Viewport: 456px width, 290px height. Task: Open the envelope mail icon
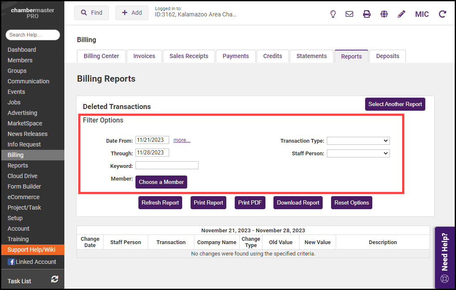click(x=349, y=14)
